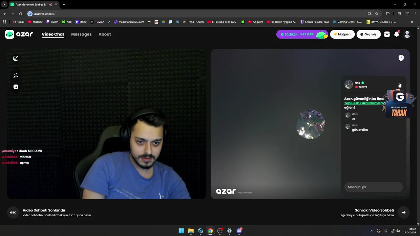
Task: Open the LIVAD bookmark
Action: pos(97,22)
